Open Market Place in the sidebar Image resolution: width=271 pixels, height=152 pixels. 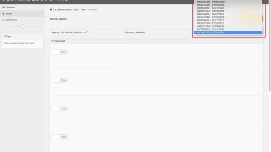pyautogui.click(x=11, y=20)
